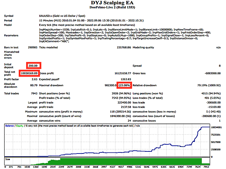The image size is (226, 169).
Task: Select the InpEAComment="ABC" parameter line
Action: pyautogui.click(x=54, y=42)
